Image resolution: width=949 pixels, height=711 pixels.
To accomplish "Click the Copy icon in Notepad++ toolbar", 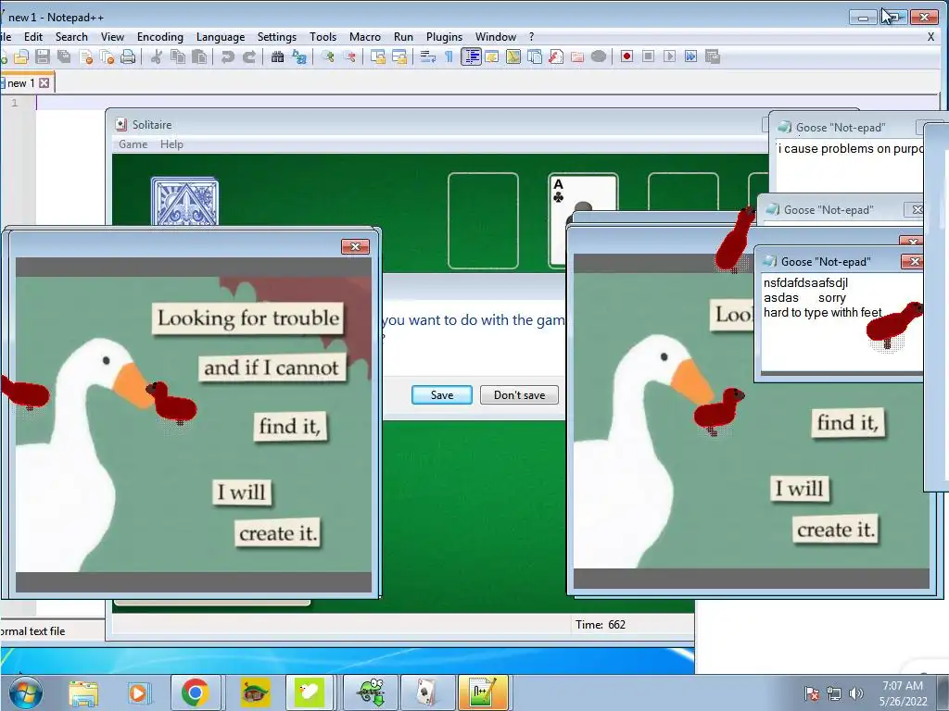I will click(178, 56).
